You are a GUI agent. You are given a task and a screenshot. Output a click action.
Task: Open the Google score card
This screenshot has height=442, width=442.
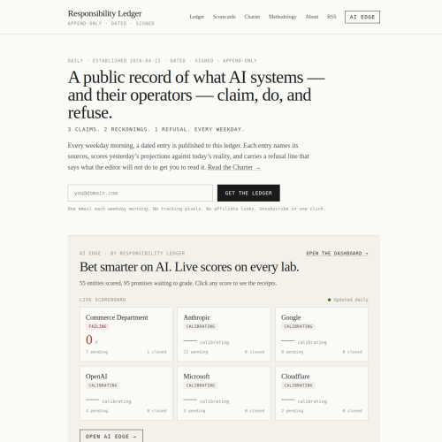322,334
